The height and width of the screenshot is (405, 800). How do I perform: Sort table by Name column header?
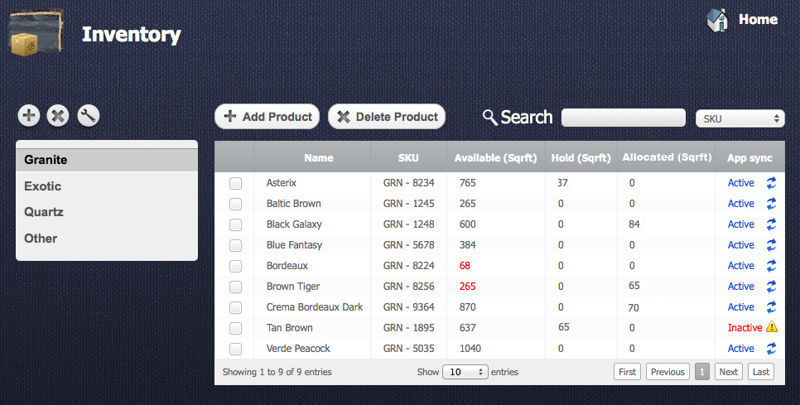318,157
